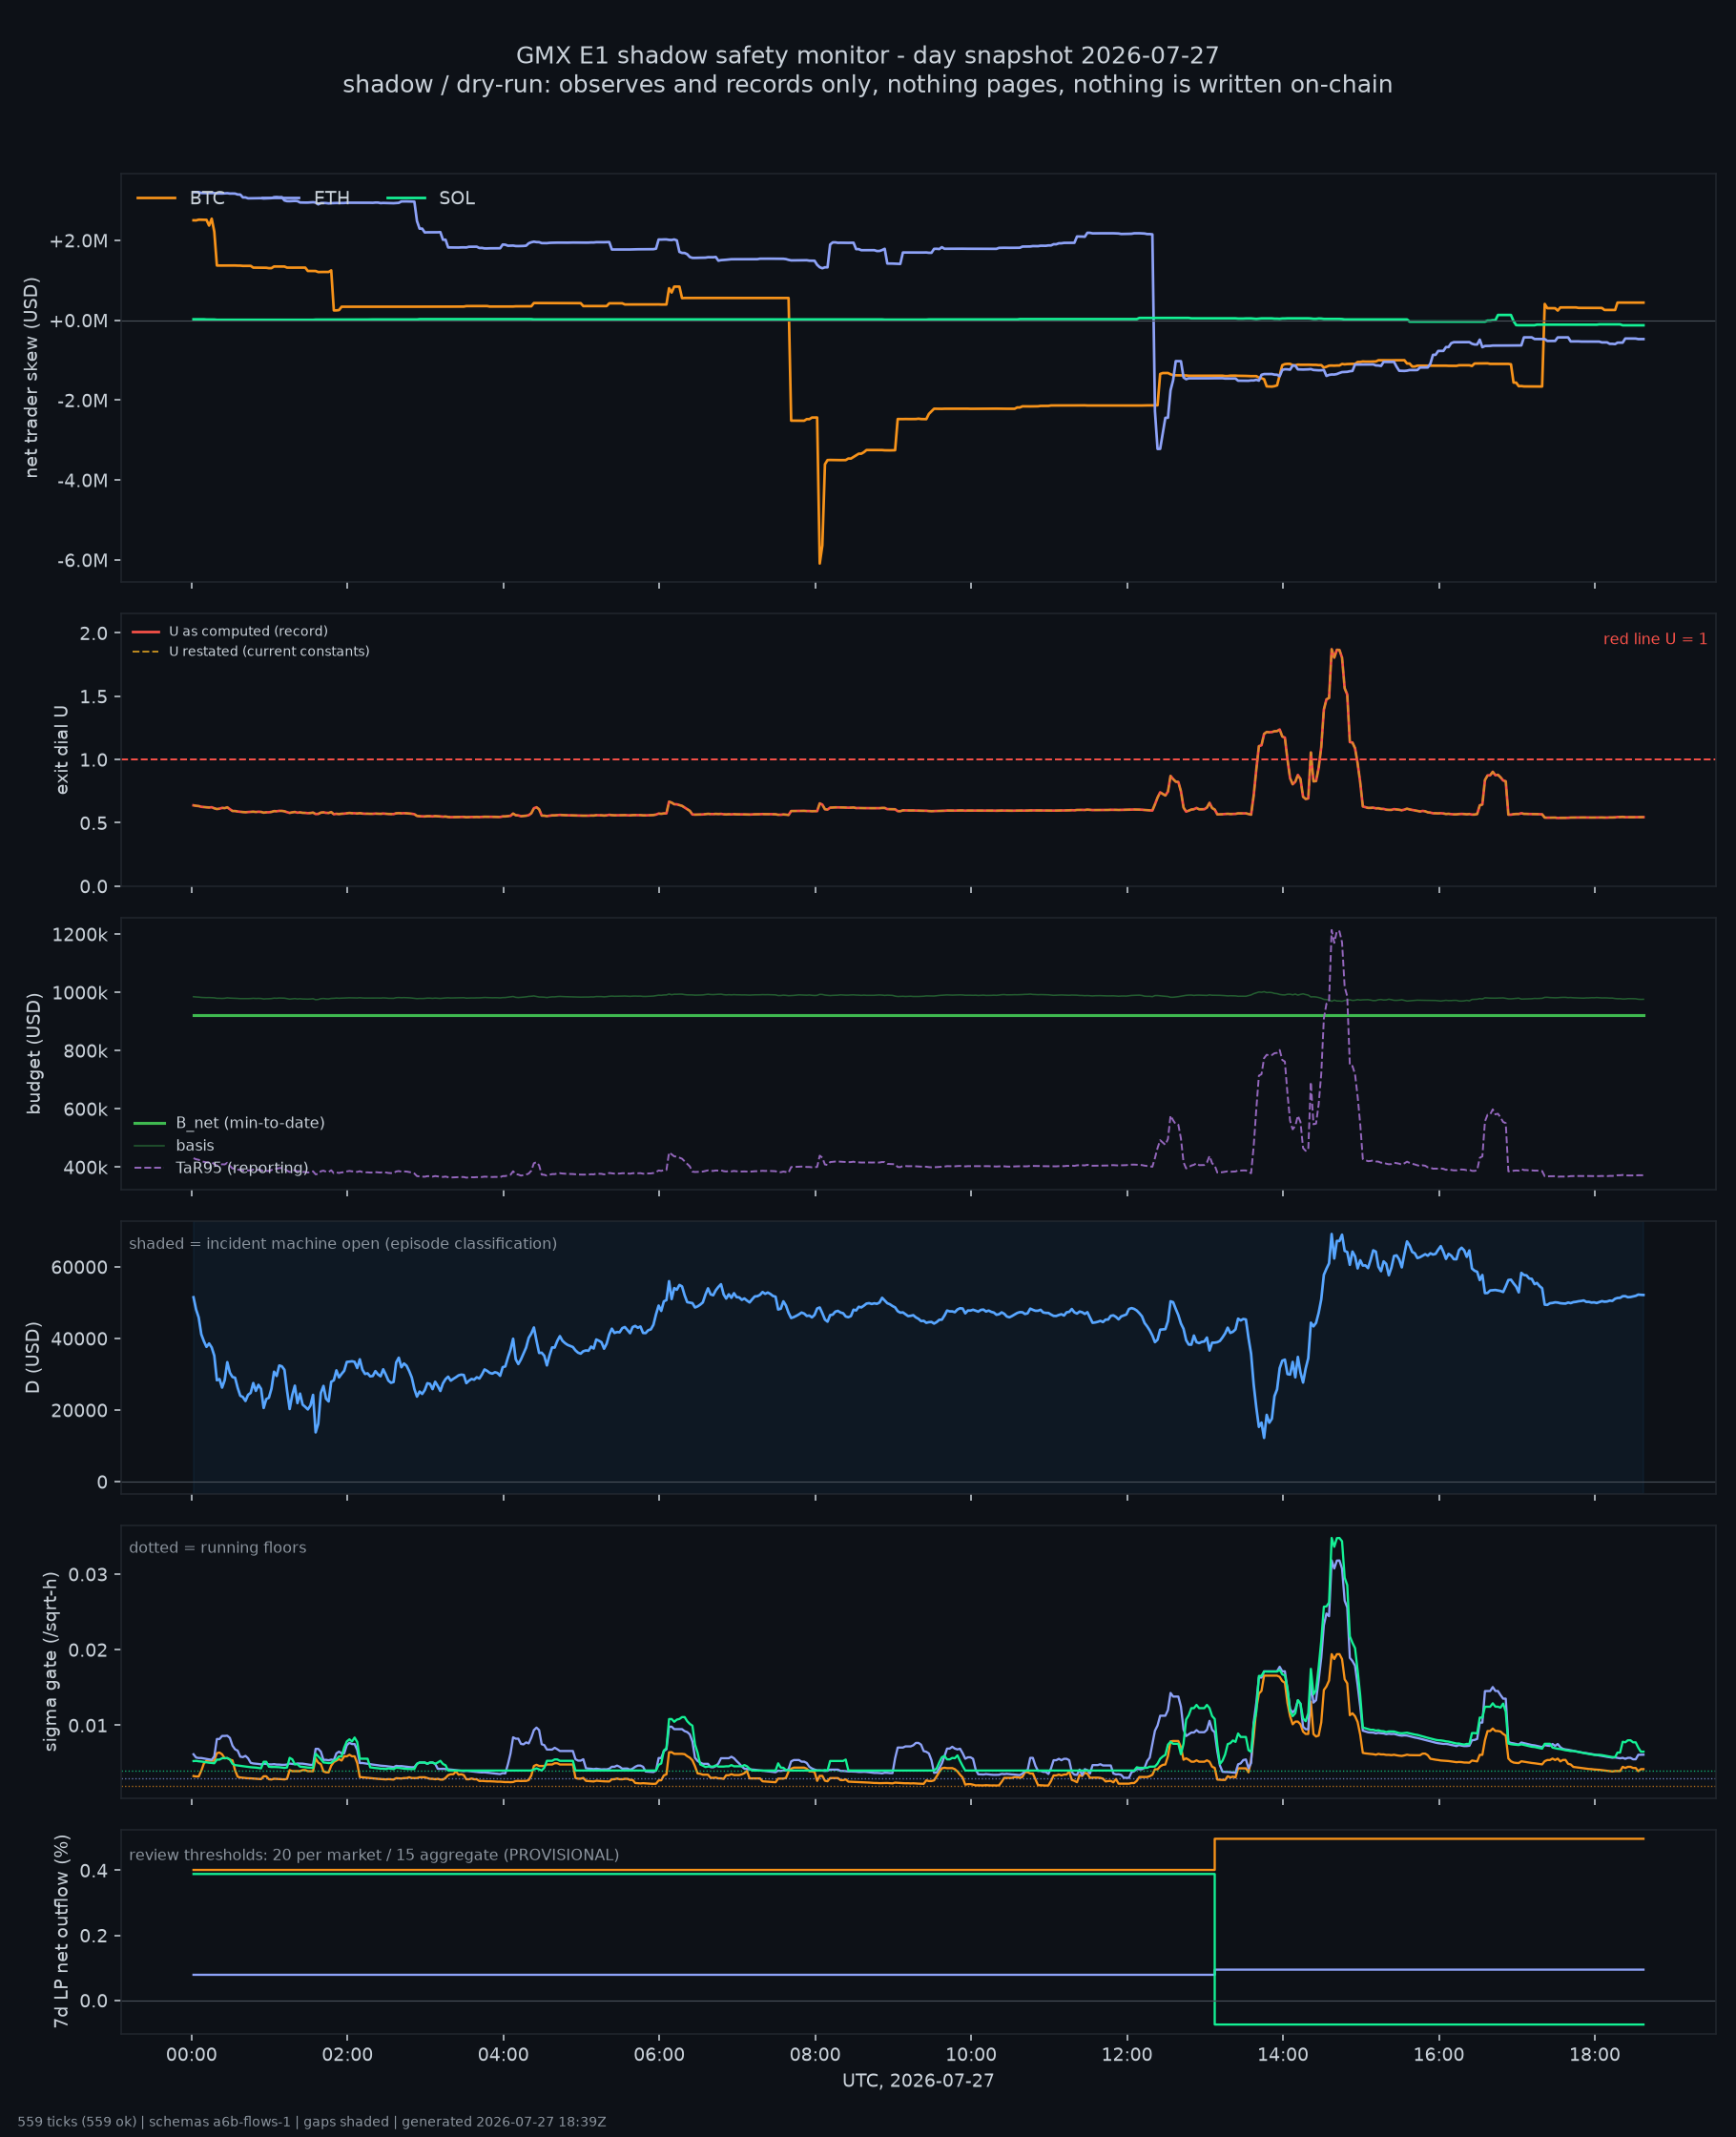Click the 'D (USD)' axis label
Image resolution: width=1736 pixels, height=2137 pixels.
[33, 1357]
